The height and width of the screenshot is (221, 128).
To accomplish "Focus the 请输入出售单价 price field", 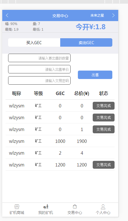I will point(39,69).
